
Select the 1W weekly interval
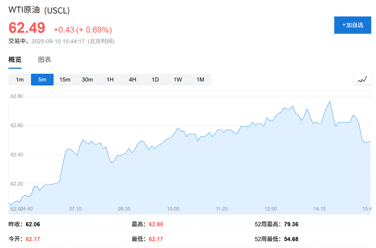click(x=178, y=80)
